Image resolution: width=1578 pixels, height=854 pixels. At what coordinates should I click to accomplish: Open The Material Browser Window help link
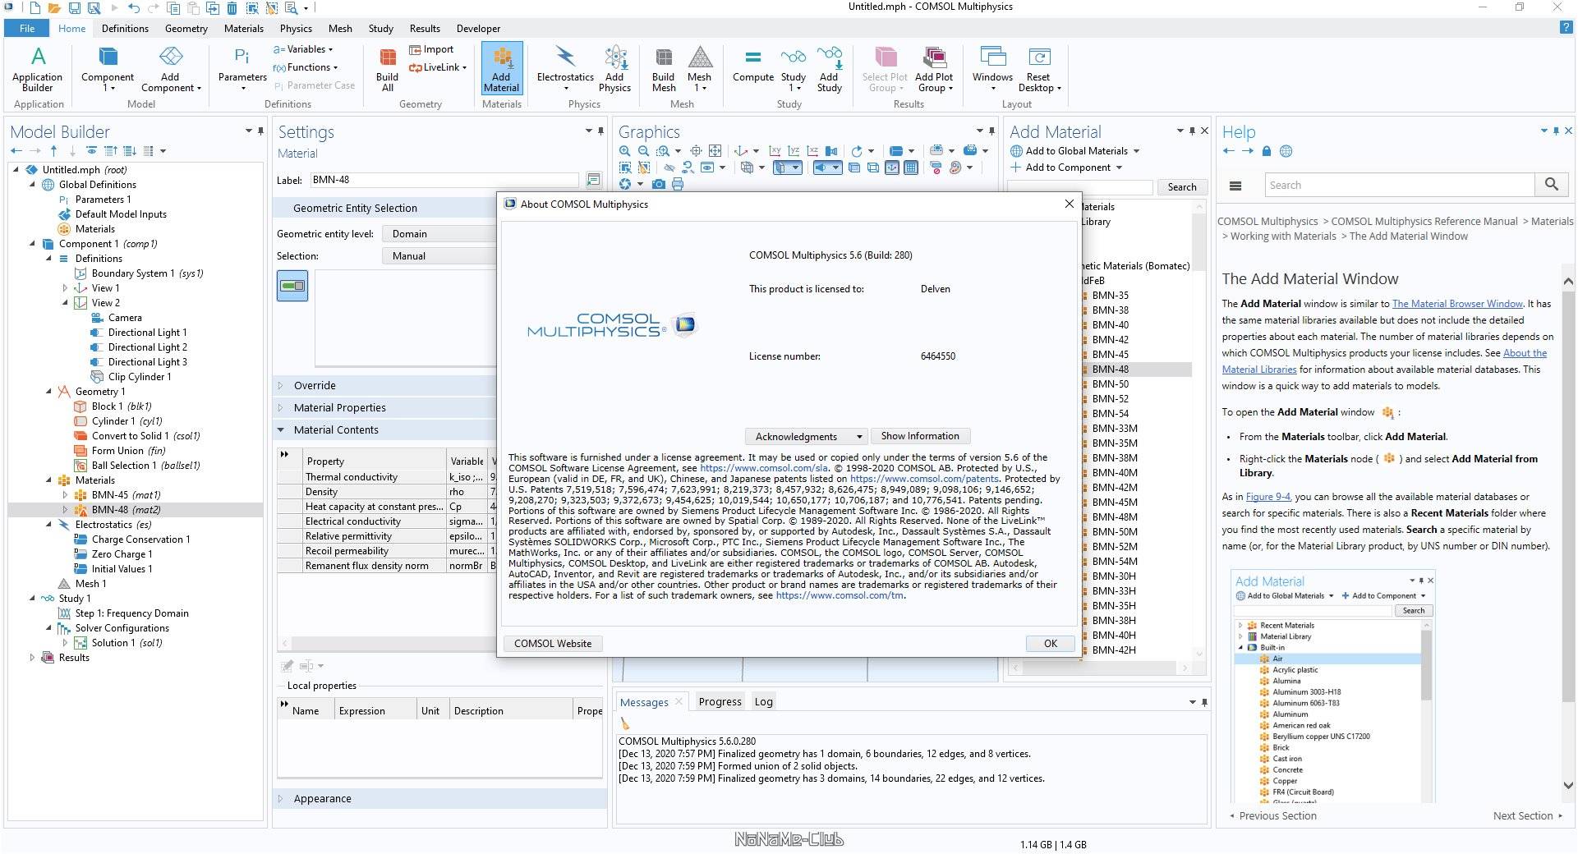tap(1457, 304)
